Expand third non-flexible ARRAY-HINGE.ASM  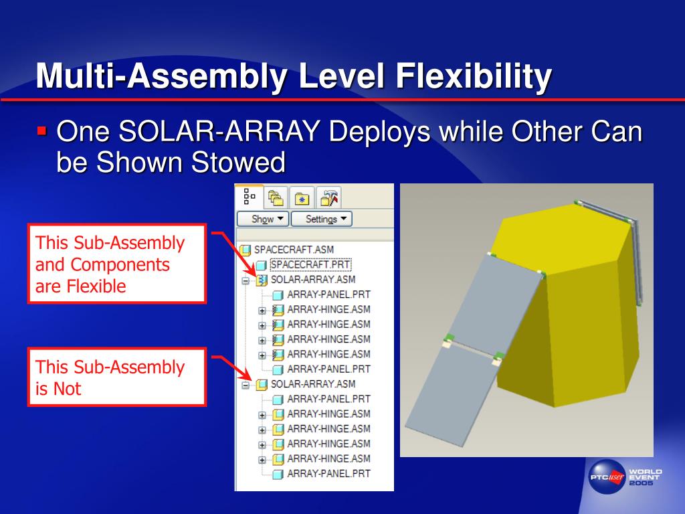pyautogui.click(x=262, y=445)
